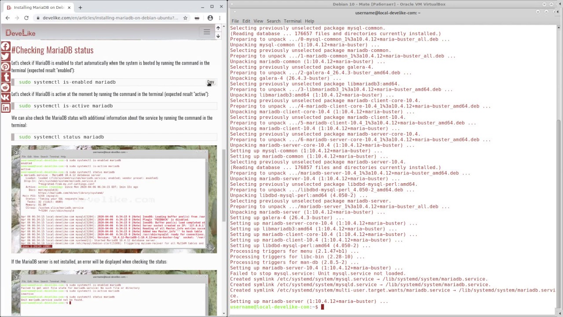Image resolution: width=563 pixels, height=317 pixels.
Task: Share the article on Reddit
Action: 5,87
